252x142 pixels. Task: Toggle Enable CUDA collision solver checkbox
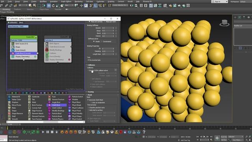(88, 71)
